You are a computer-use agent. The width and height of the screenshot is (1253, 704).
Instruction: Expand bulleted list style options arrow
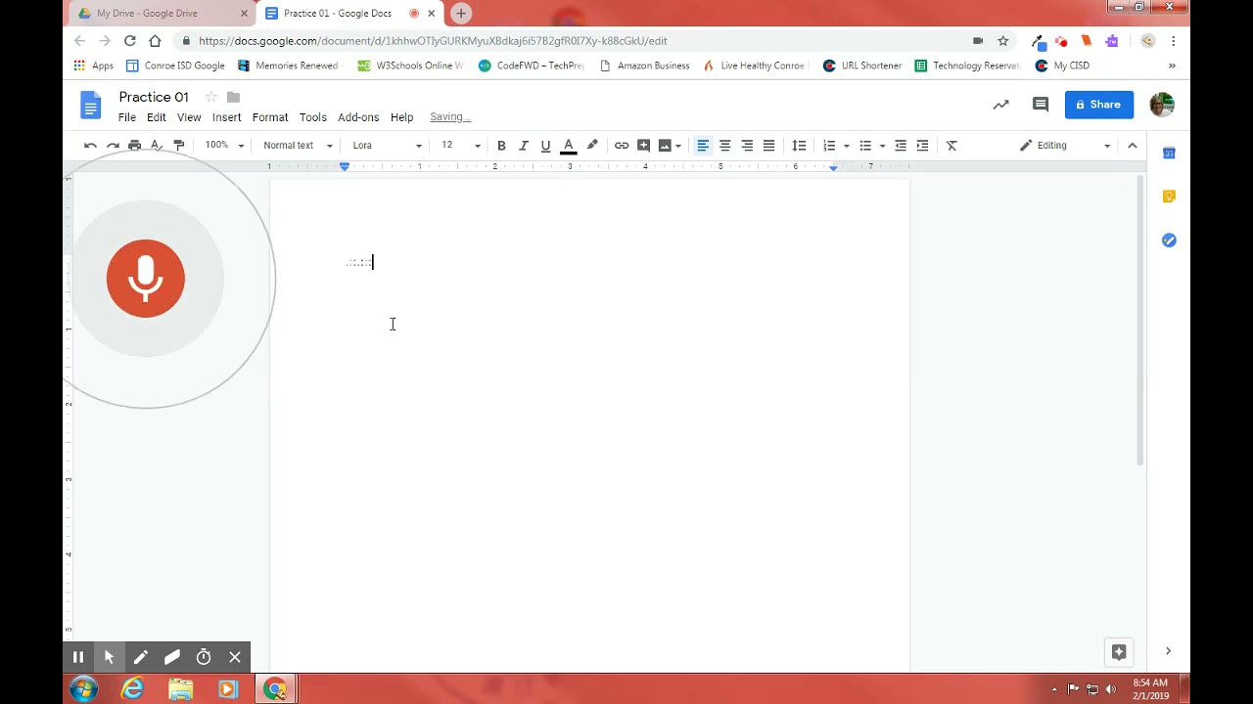[882, 147]
